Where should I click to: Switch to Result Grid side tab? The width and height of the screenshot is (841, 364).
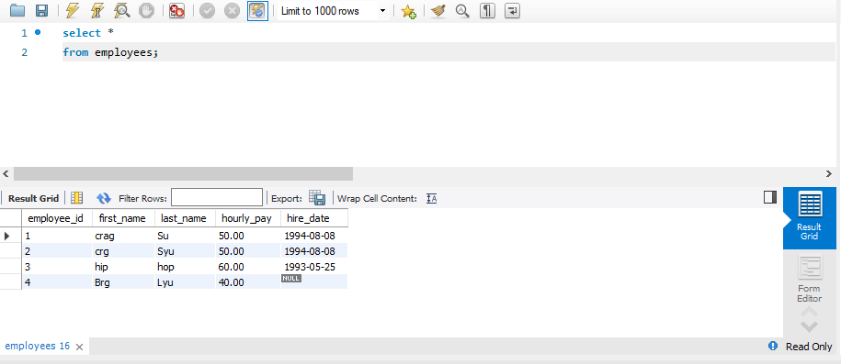pos(809,218)
